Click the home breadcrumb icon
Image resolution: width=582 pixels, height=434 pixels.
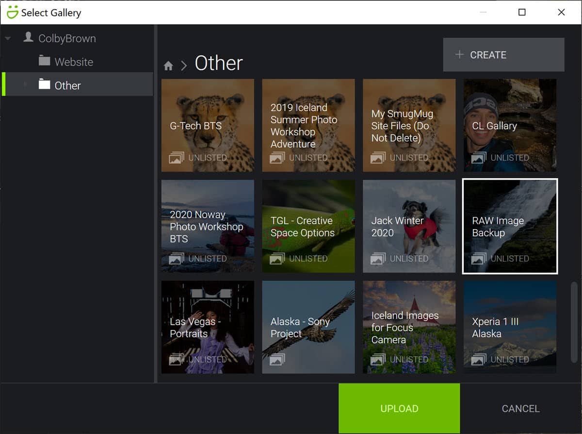tap(168, 66)
